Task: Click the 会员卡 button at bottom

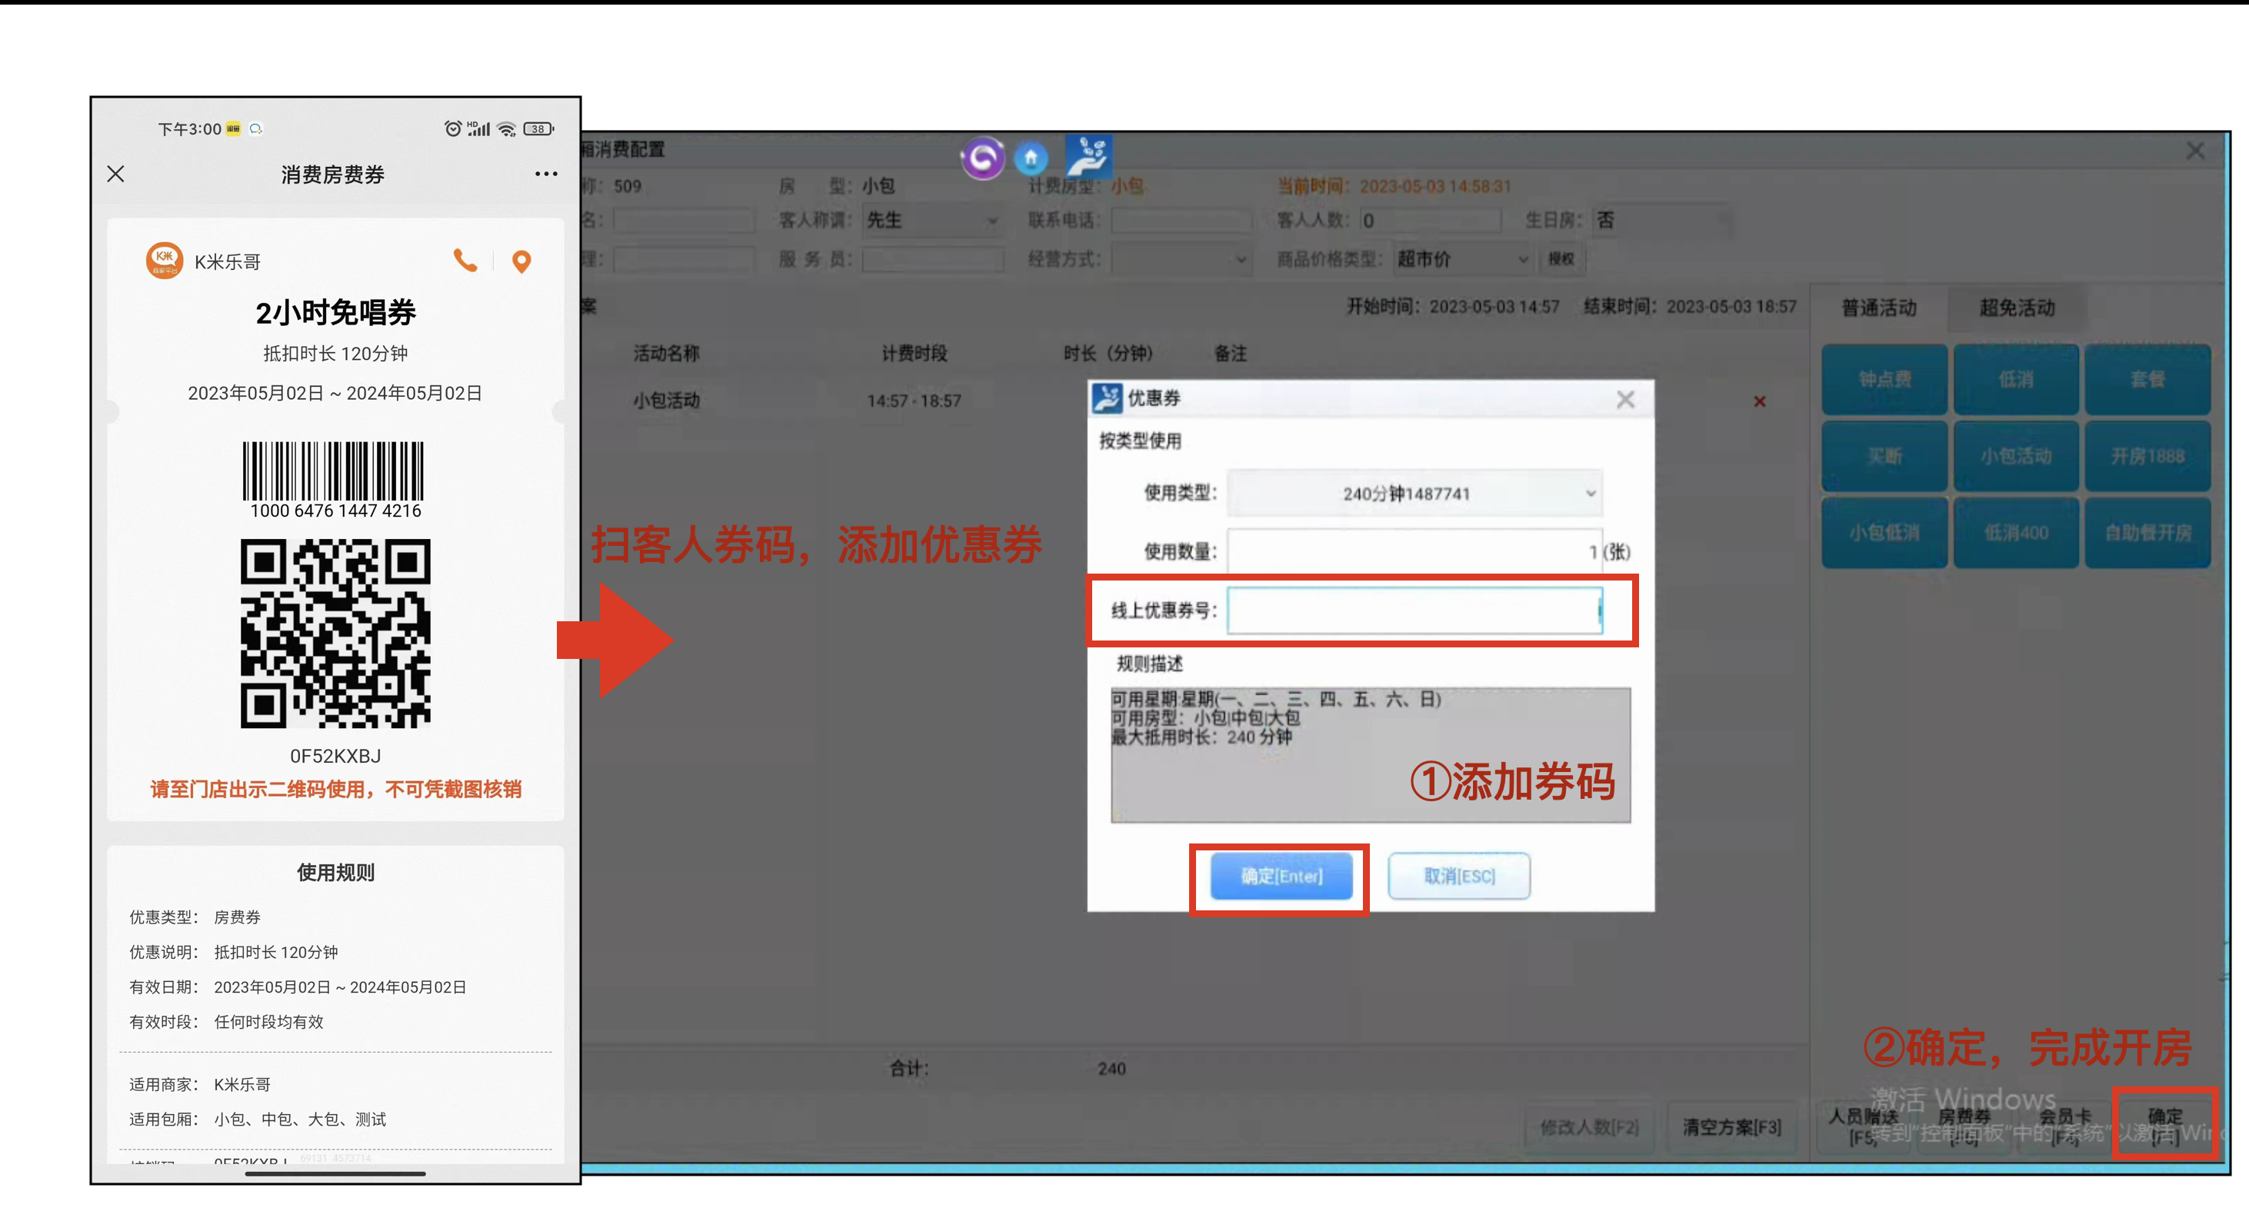Action: (x=2064, y=1126)
